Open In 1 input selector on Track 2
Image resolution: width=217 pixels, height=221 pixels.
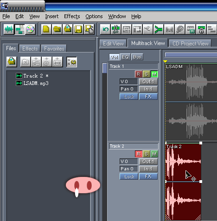tap(148, 169)
